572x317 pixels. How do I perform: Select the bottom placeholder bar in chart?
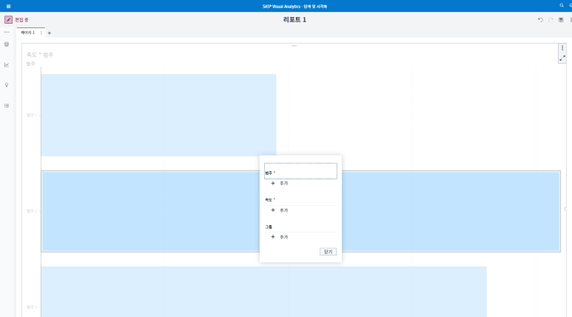coord(263,291)
